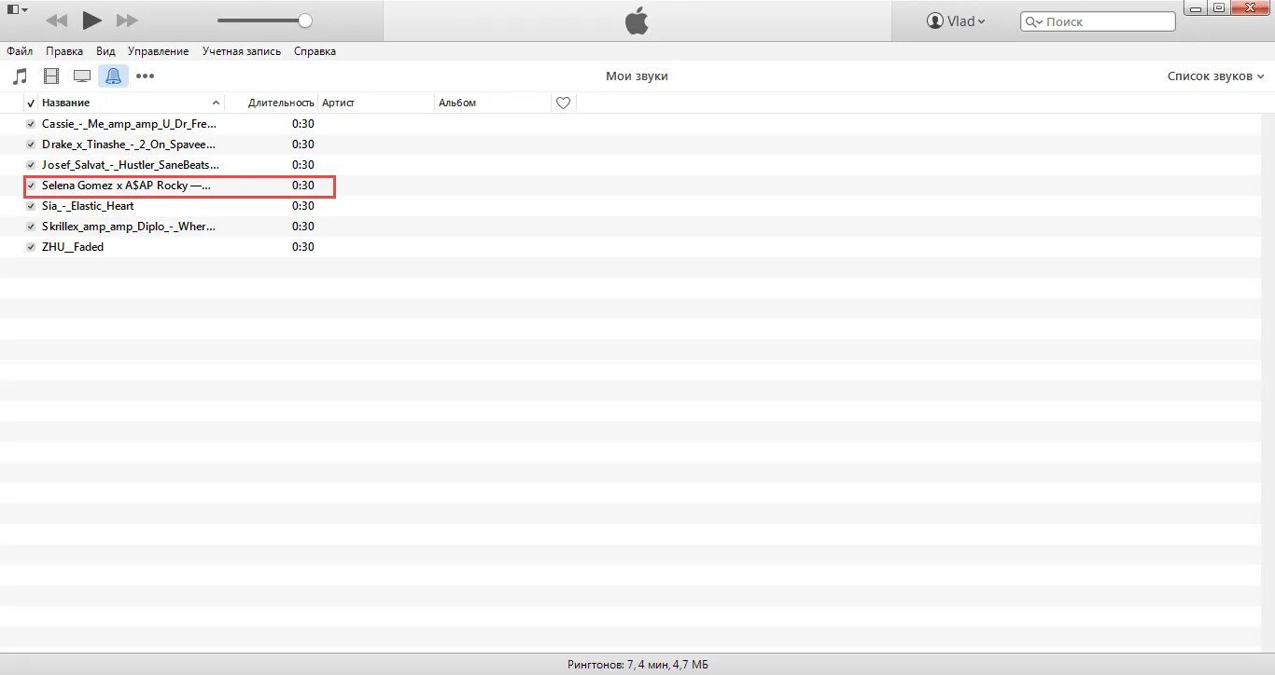
Task: Sort by the Название column header
Action: [x=132, y=103]
